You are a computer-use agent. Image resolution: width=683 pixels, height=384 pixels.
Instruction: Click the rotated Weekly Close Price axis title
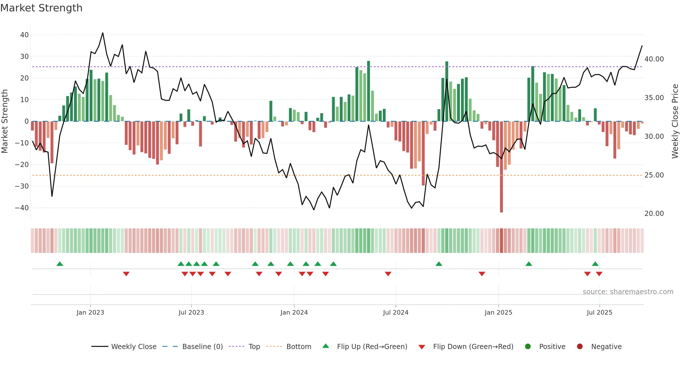[x=675, y=121]
